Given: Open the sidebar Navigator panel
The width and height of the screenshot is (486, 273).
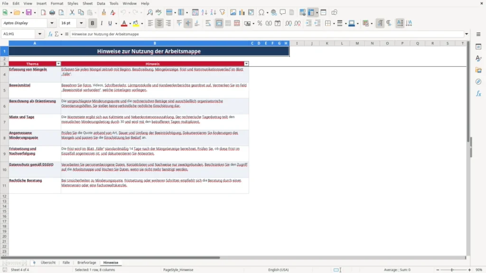Looking at the screenshot, I should (x=478, y=82).
